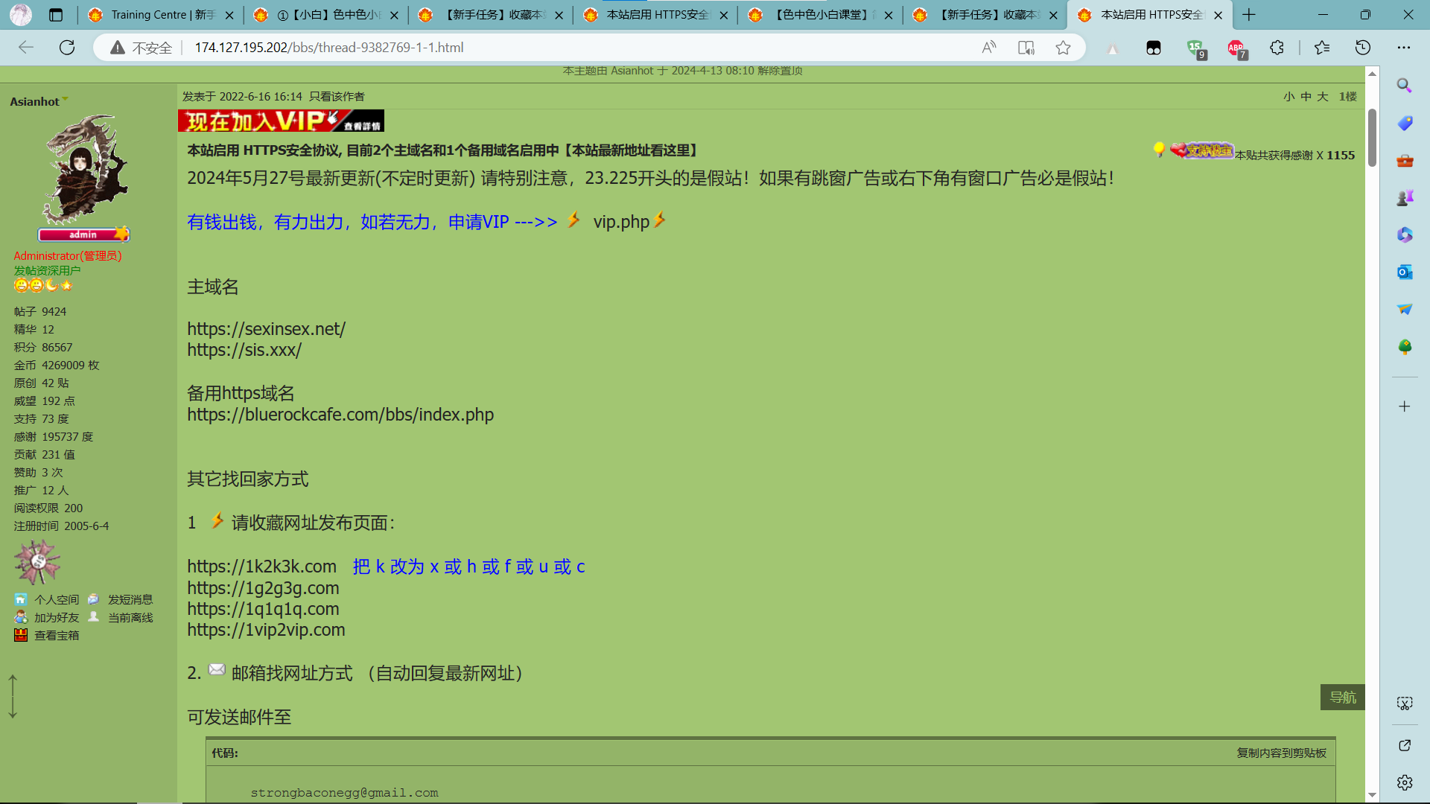
Task: Open sidebar external link icon
Action: [1405, 745]
